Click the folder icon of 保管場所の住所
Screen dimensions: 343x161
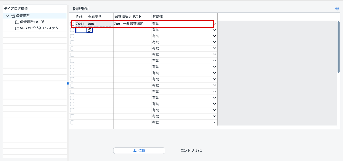pos(17,22)
